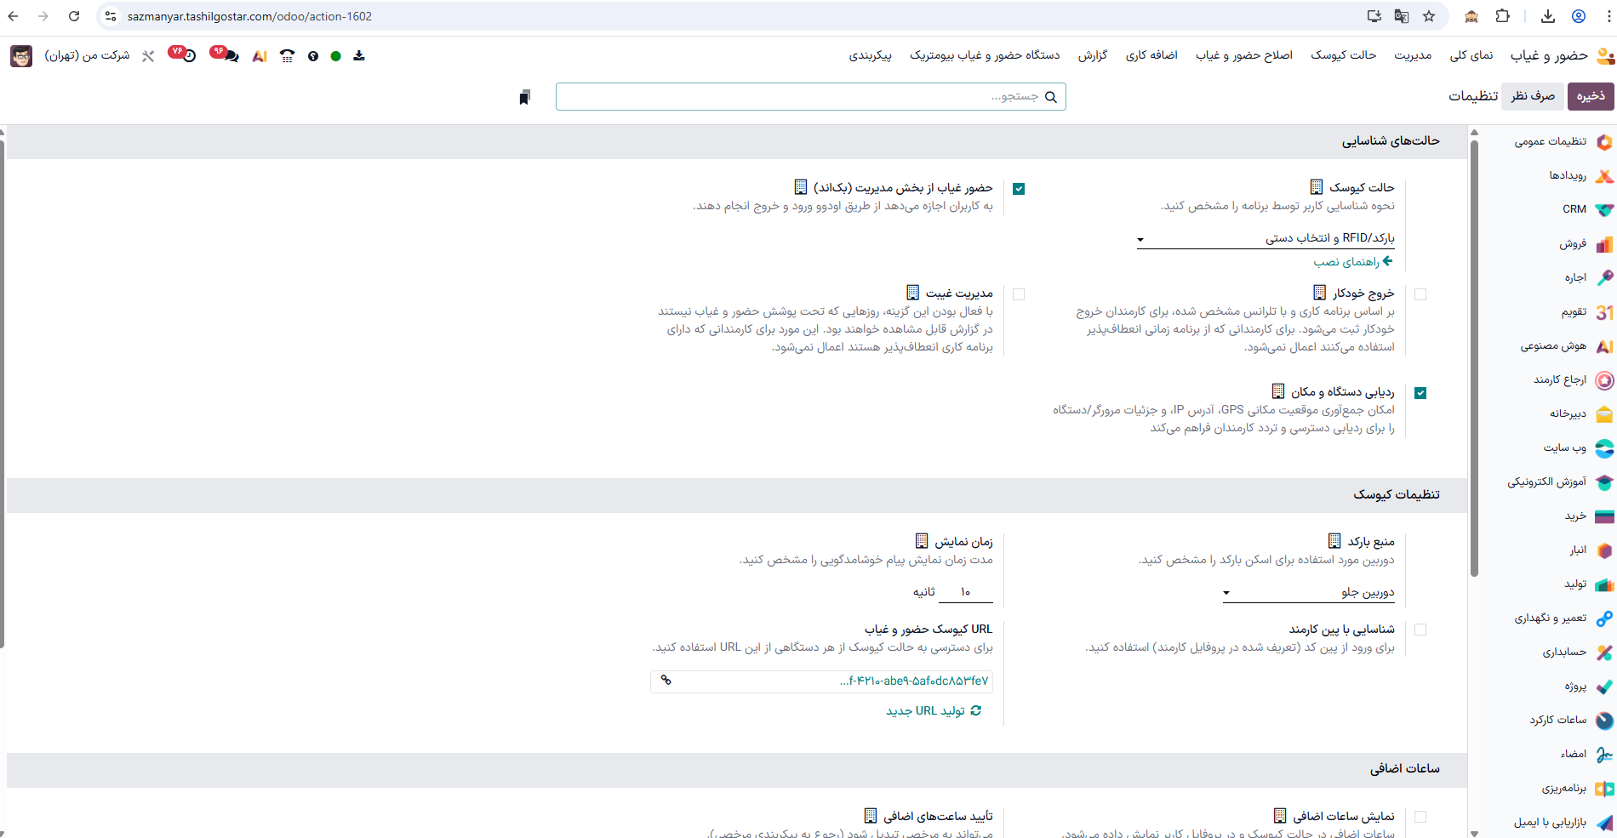Open developer tools wrench icon

pos(148,56)
